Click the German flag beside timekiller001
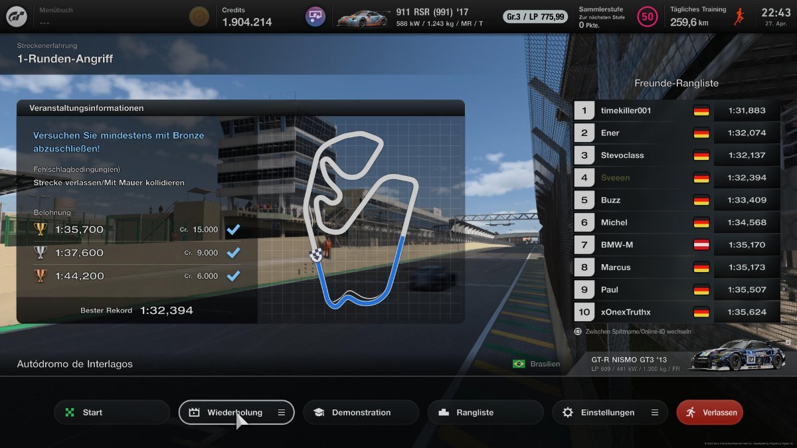 point(701,111)
